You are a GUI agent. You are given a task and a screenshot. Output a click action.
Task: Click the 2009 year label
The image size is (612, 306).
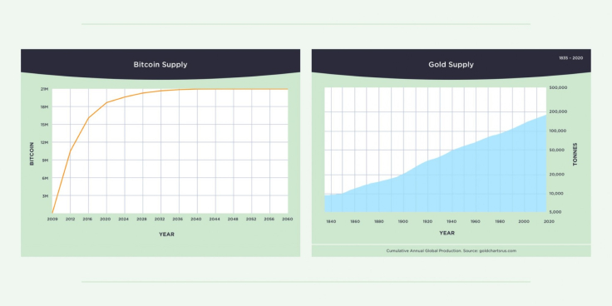52,220
